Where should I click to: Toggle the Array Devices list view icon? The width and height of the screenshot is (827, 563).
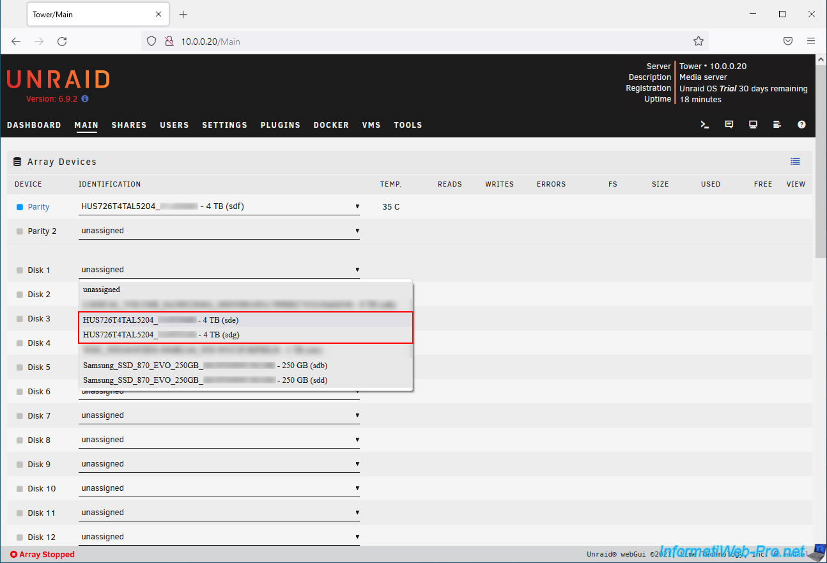[795, 162]
